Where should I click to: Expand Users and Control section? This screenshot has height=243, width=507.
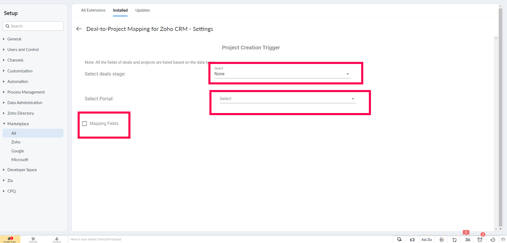point(23,49)
